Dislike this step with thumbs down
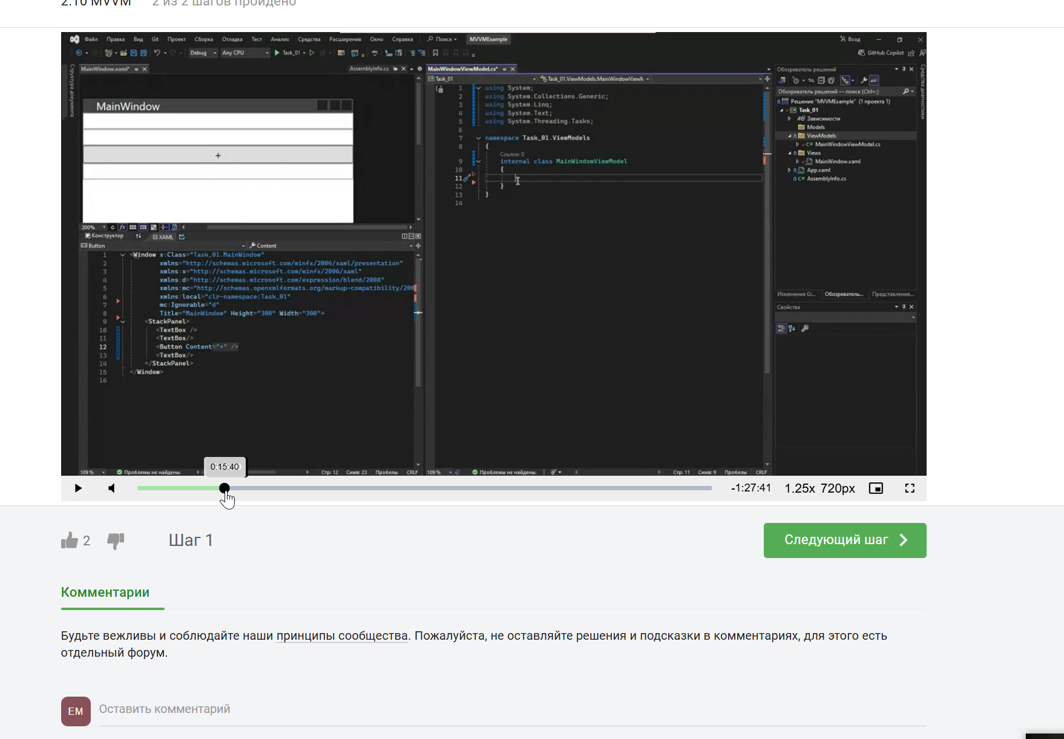The height and width of the screenshot is (739, 1064). pos(116,540)
